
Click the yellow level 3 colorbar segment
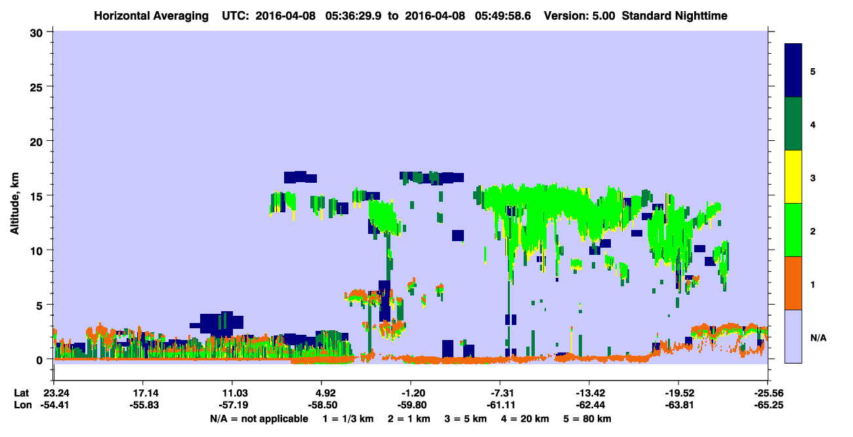tap(793, 176)
